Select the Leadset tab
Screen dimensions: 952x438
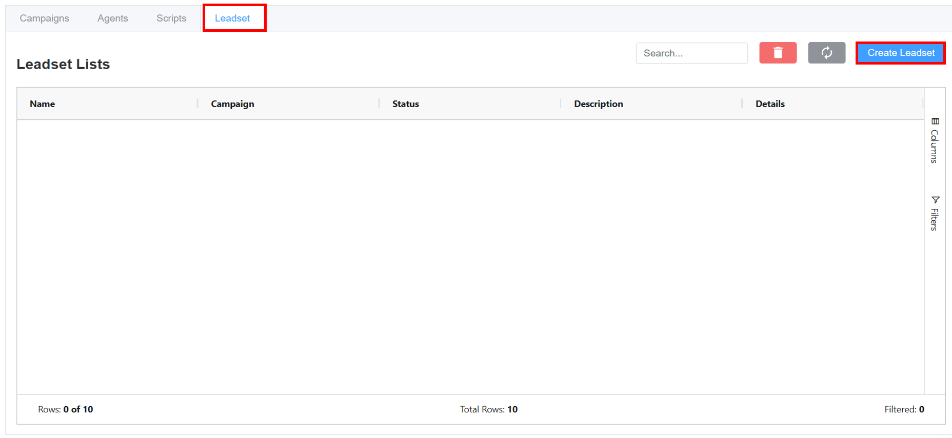tap(232, 18)
